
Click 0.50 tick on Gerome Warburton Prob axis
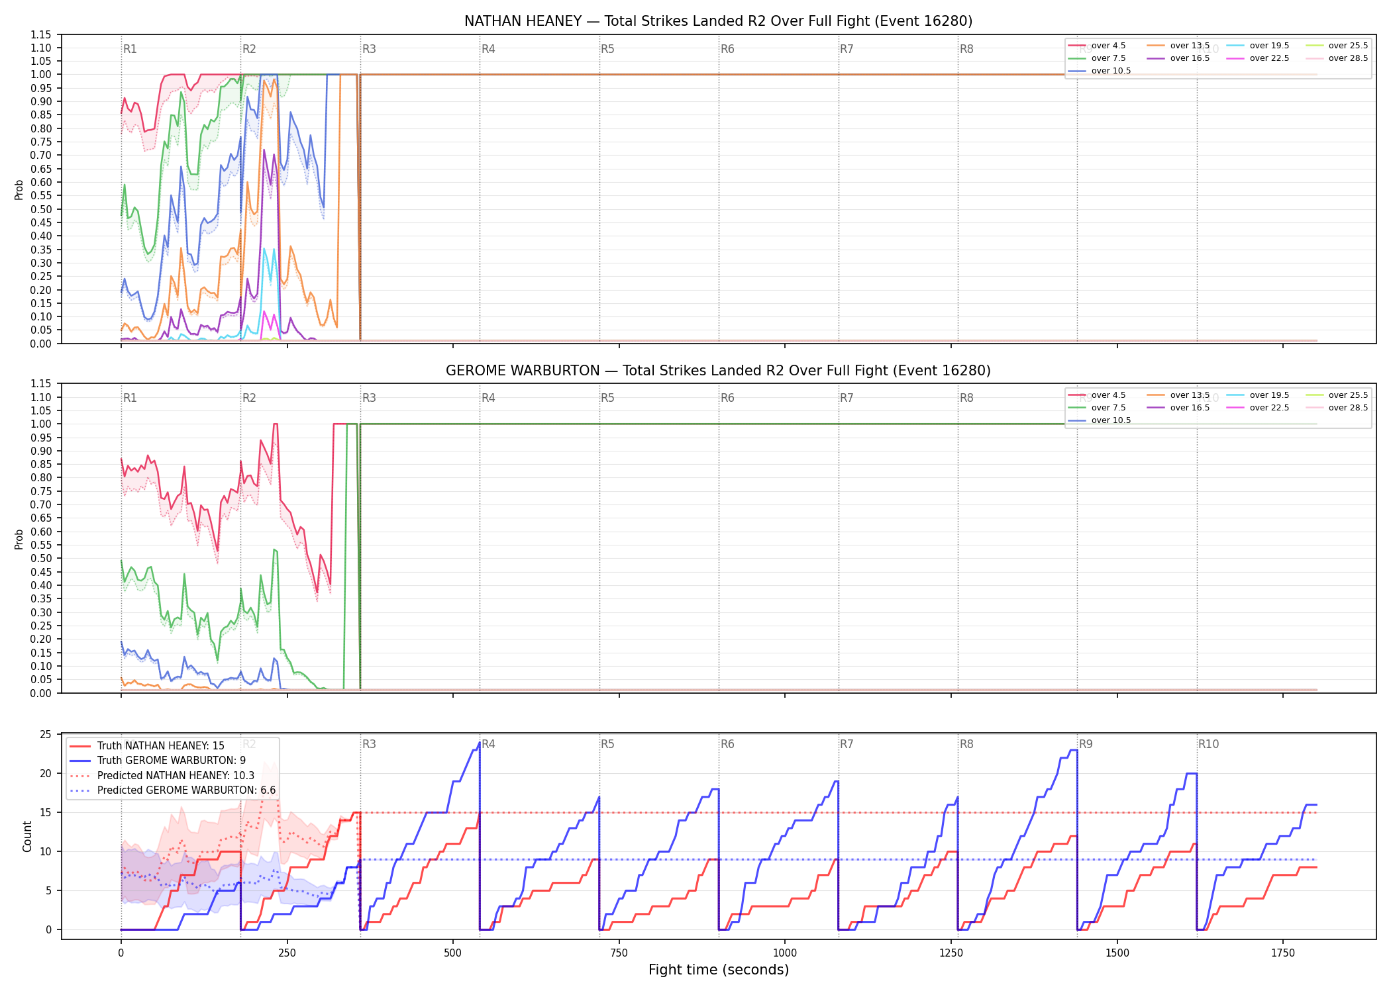(41, 559)
